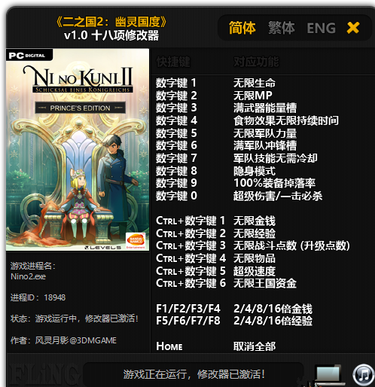Click the FLiNG logo
The height and width of the screenshot is (387, 375).
[x=44, y=375]
